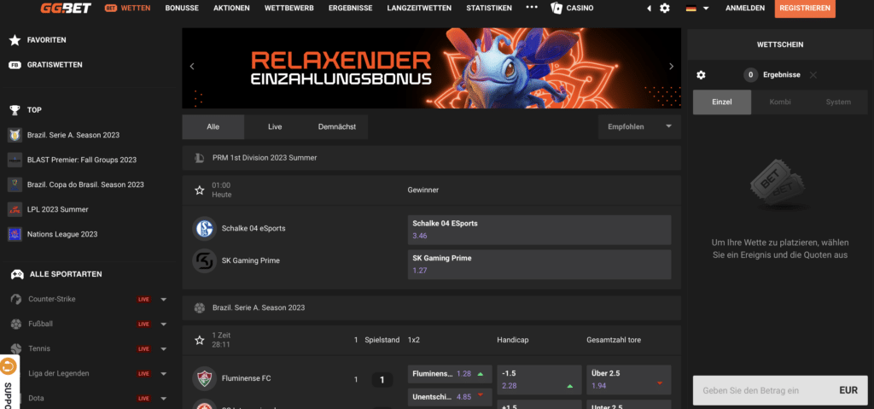Click the League of Legends icon beside PRM
The height and width of the screenshot is (409, 874).
tap(200, 158)
